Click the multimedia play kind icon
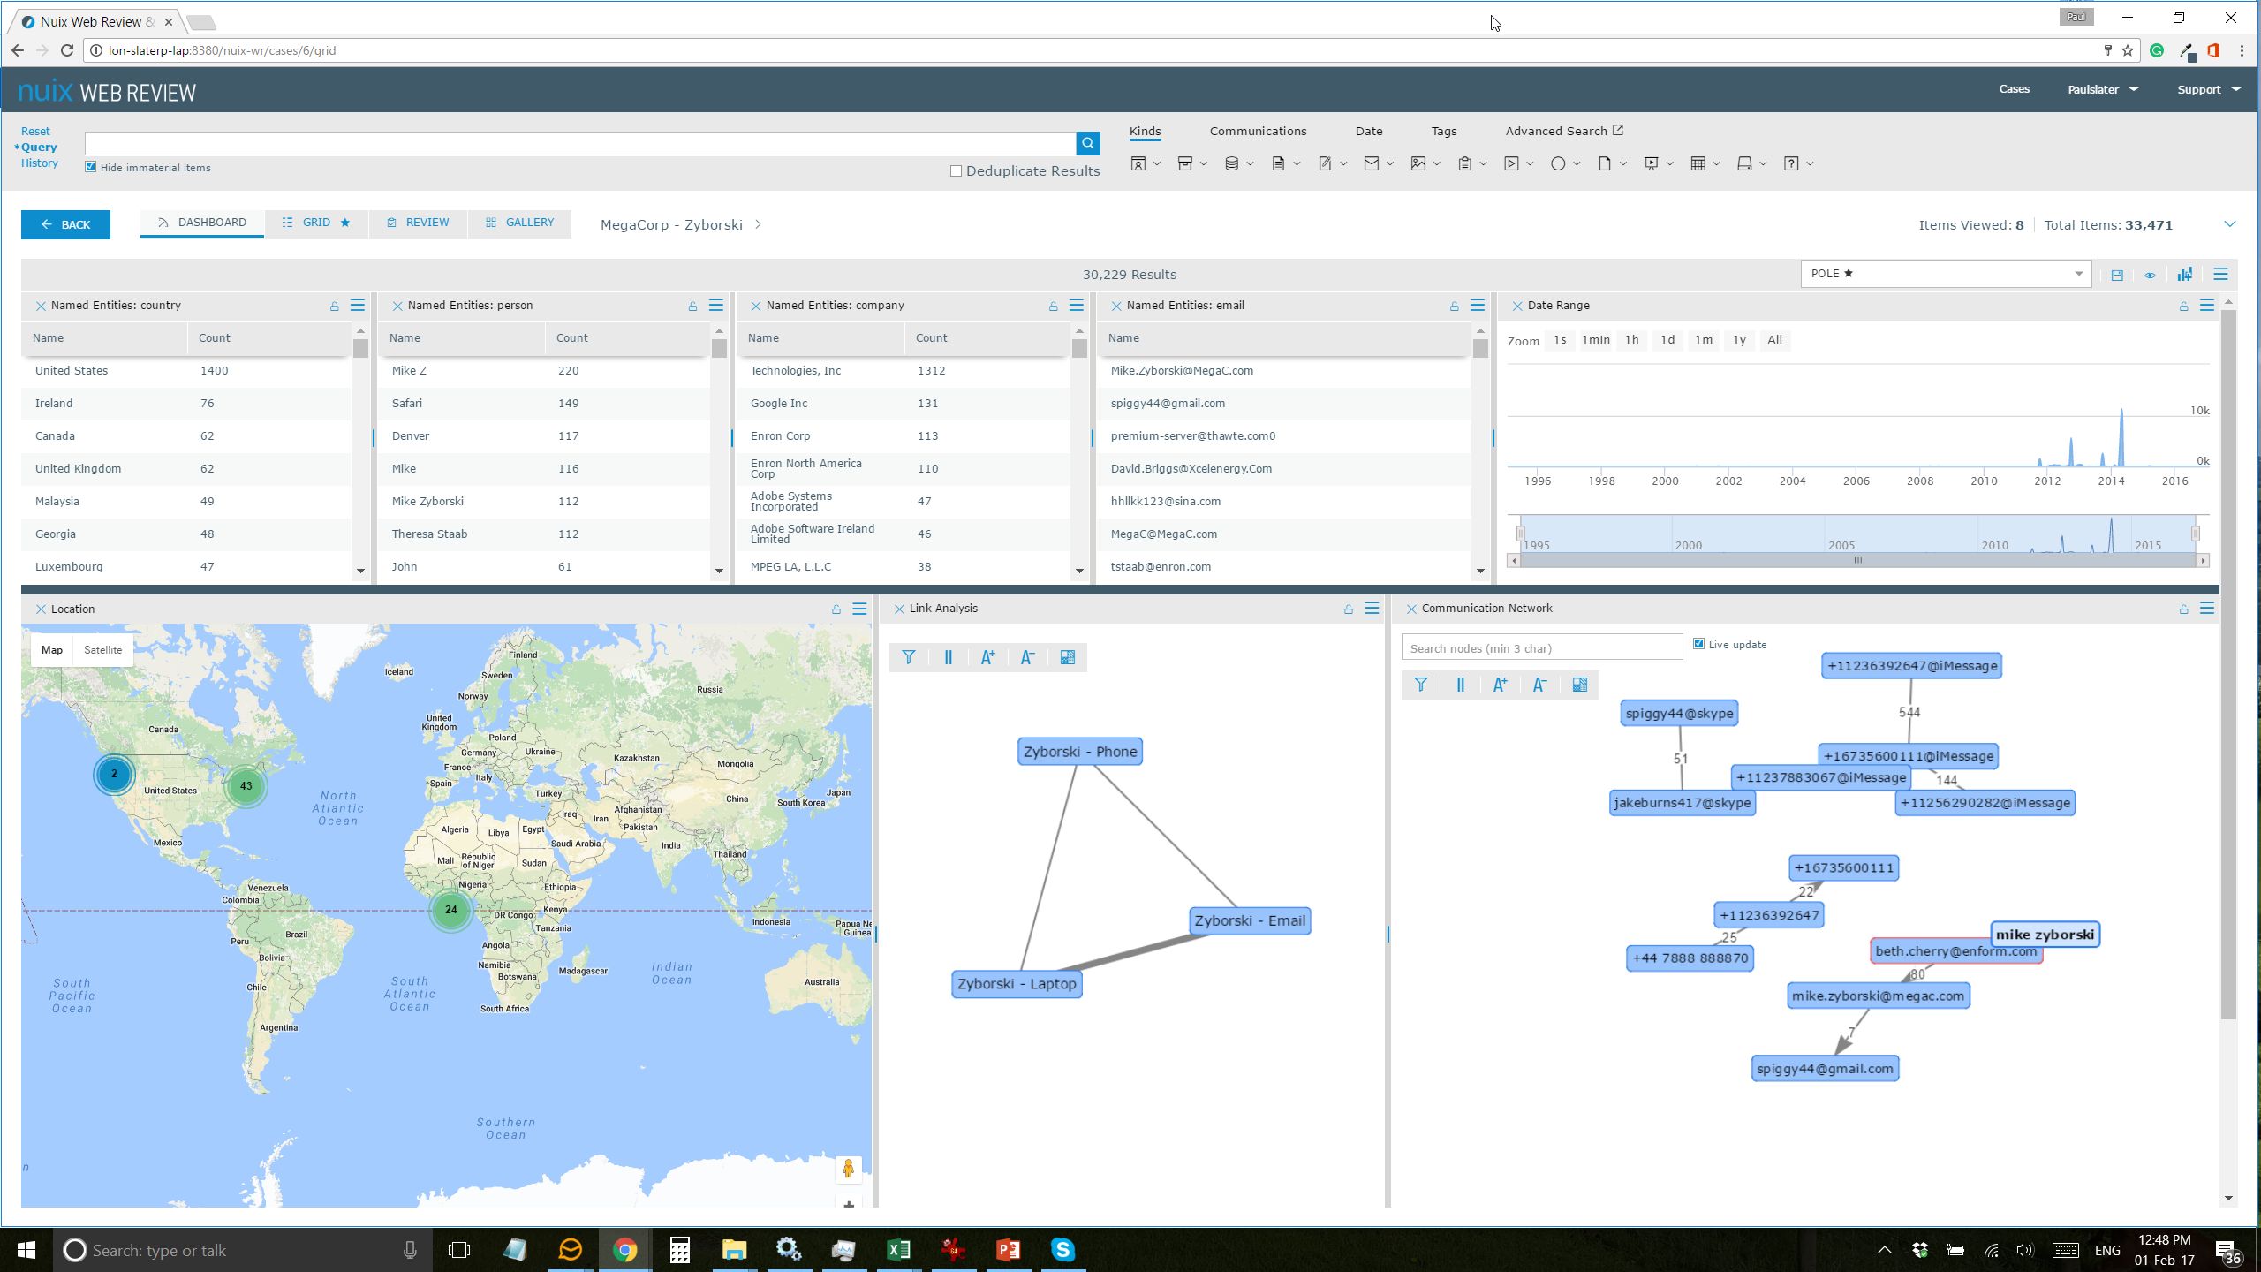Viewport: 2261px width, 1272px height. (1512, 163)
